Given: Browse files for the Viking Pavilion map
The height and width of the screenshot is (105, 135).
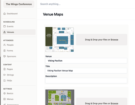Looking at the screenshot, I should (114, 40).
